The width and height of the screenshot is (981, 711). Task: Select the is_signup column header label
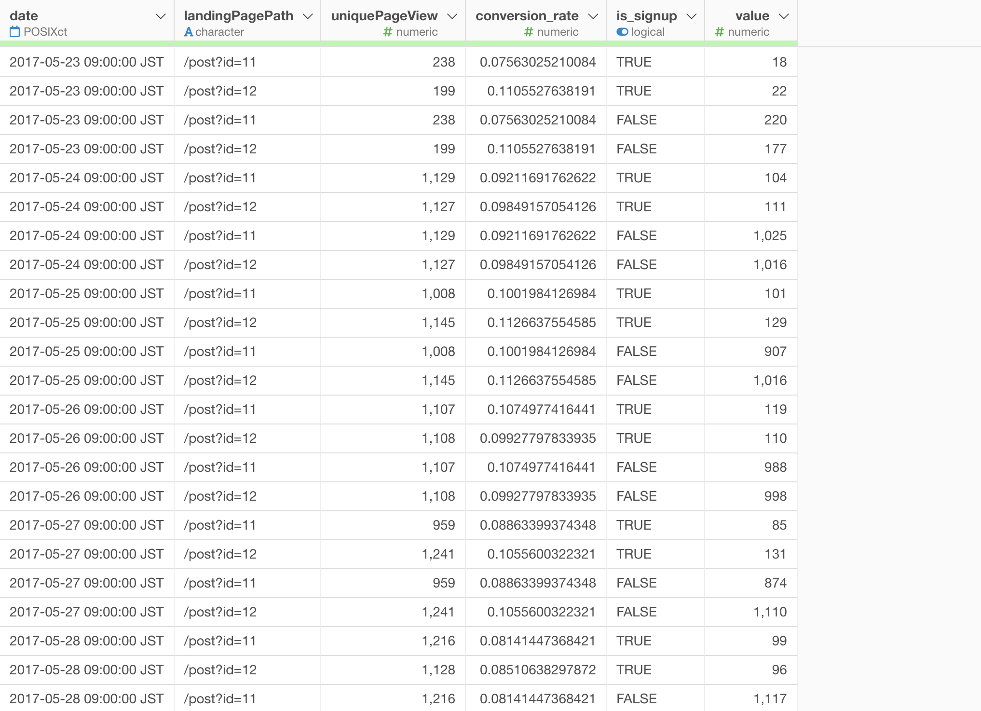point(647,16)
